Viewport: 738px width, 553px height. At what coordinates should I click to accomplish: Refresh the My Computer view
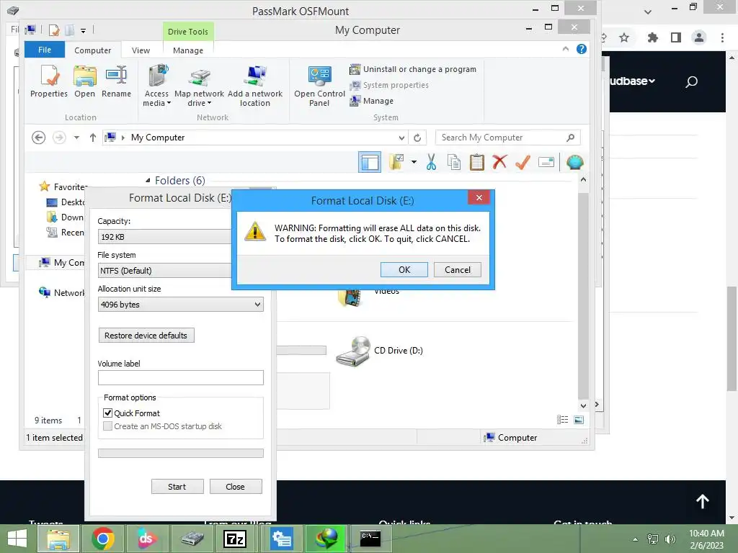click(417, 138)
